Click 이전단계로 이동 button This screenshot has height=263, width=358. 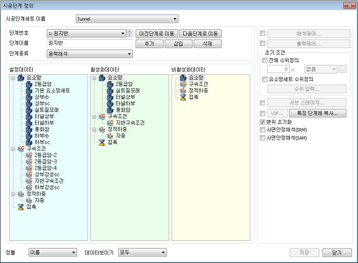coord(157,33)
